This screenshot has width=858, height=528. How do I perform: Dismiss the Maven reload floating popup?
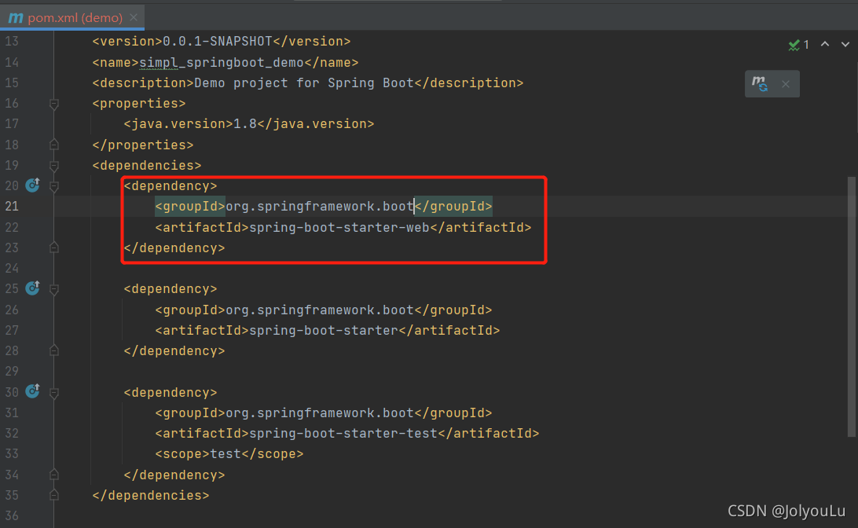click(786, 84)
